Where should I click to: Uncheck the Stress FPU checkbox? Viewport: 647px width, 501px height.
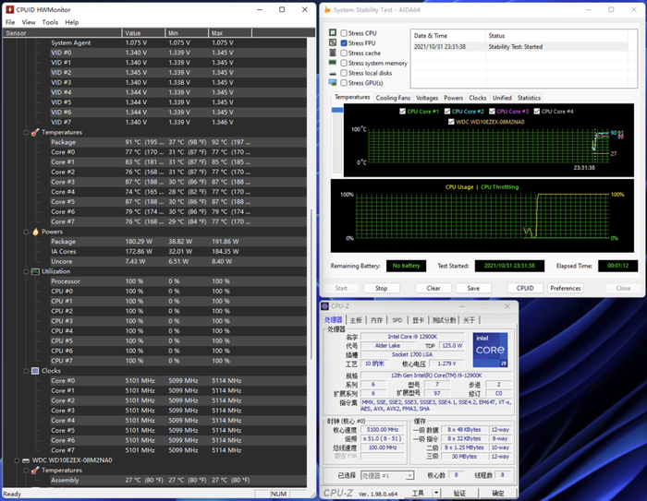coord(344,43)
